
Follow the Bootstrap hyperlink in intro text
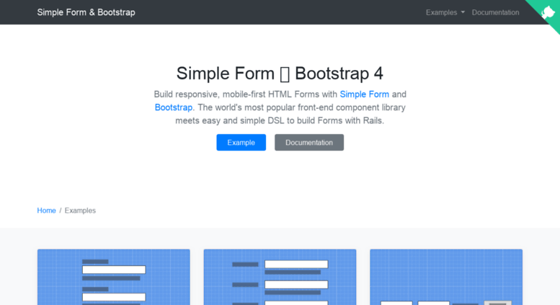pos(173,107)
